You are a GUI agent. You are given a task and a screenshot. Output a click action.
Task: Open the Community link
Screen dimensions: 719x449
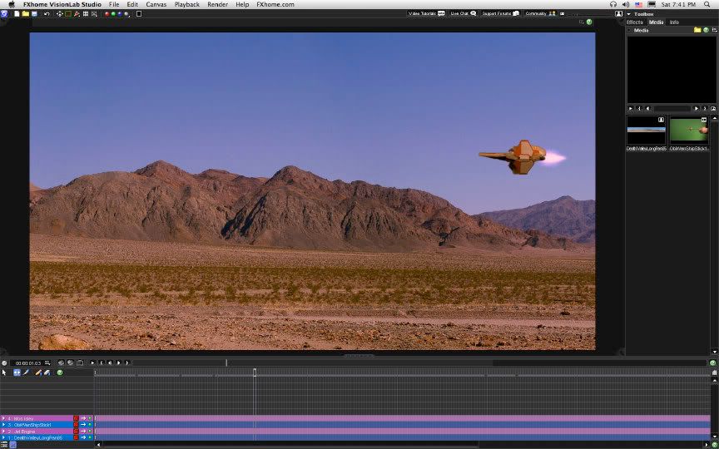tap(540, 14)
